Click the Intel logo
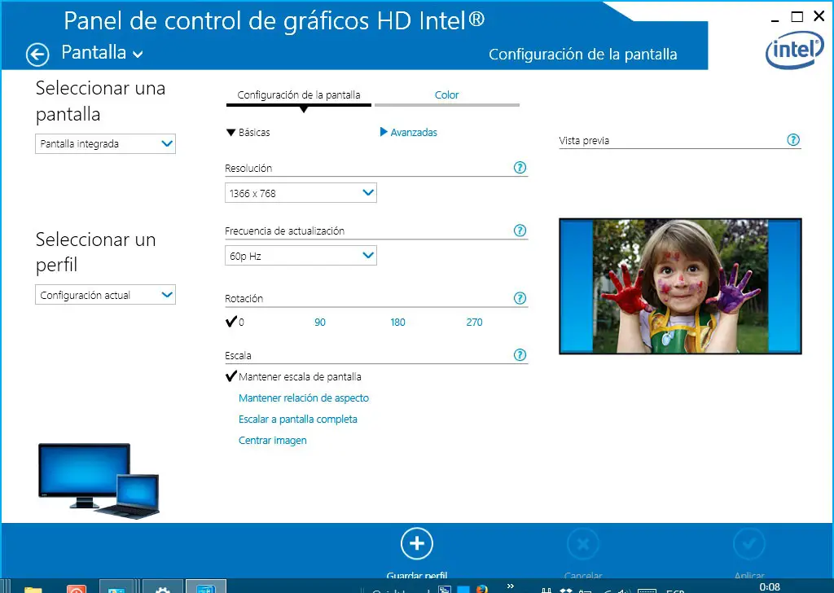Screen dimensions: 834x593 795,51
